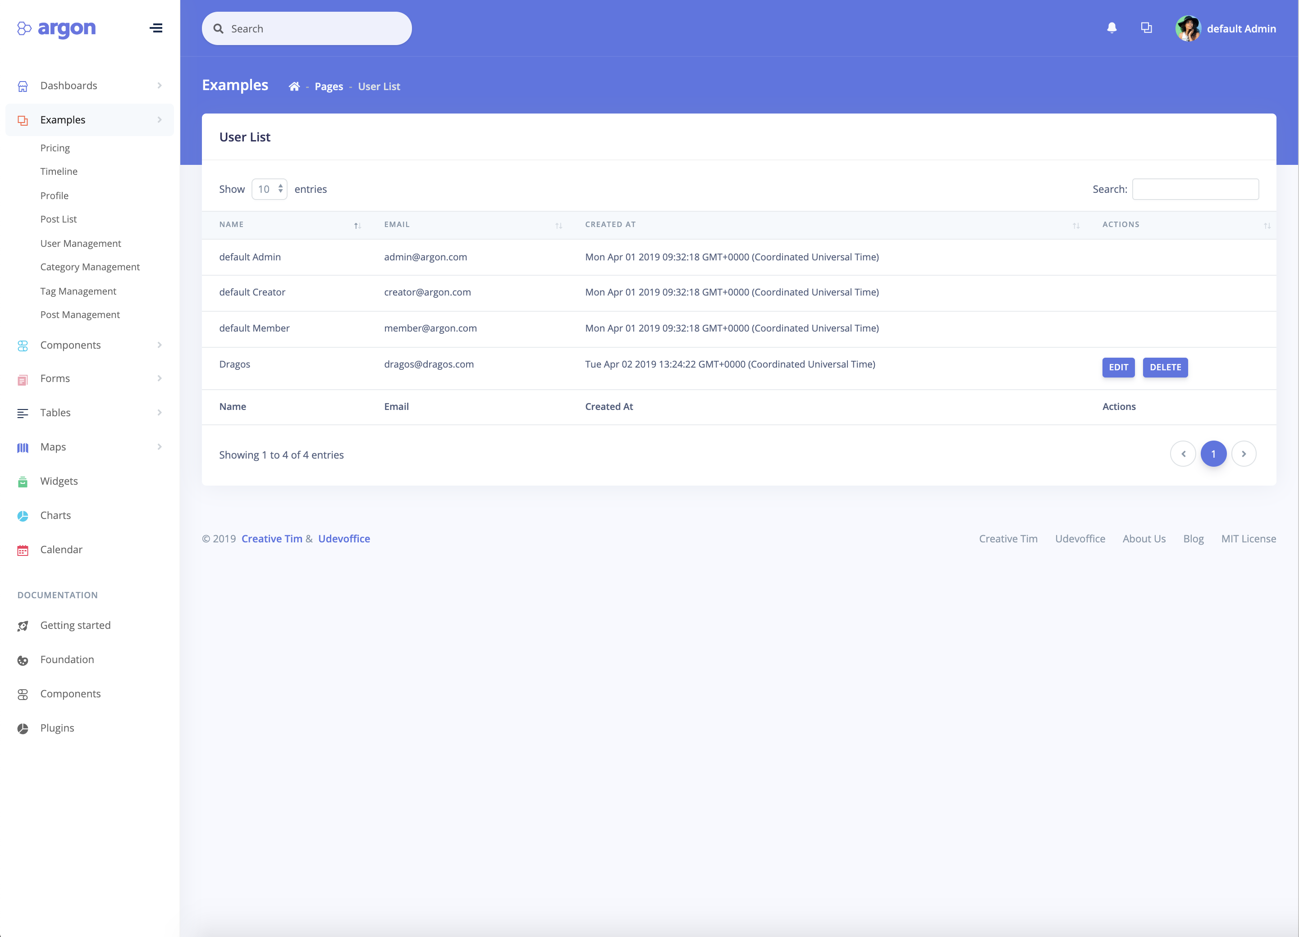Click the Charts sidebar icon
The width and height of the screenshot is (1299, 937).
point(22,515)
